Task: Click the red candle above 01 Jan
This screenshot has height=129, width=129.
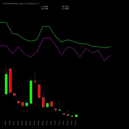Action: [x=19, y=102]
